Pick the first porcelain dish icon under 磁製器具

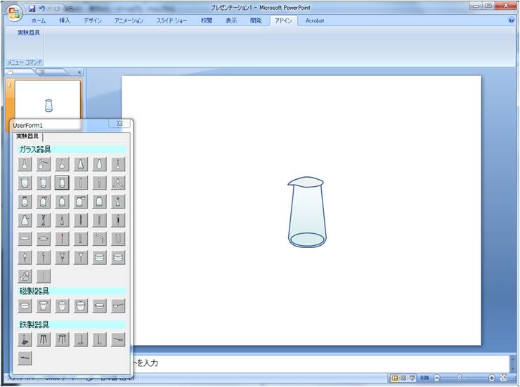(x=25, y=306)
